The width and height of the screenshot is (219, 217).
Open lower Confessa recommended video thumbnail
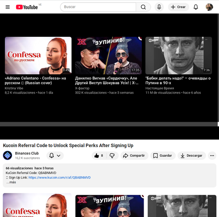coord(37,205)
